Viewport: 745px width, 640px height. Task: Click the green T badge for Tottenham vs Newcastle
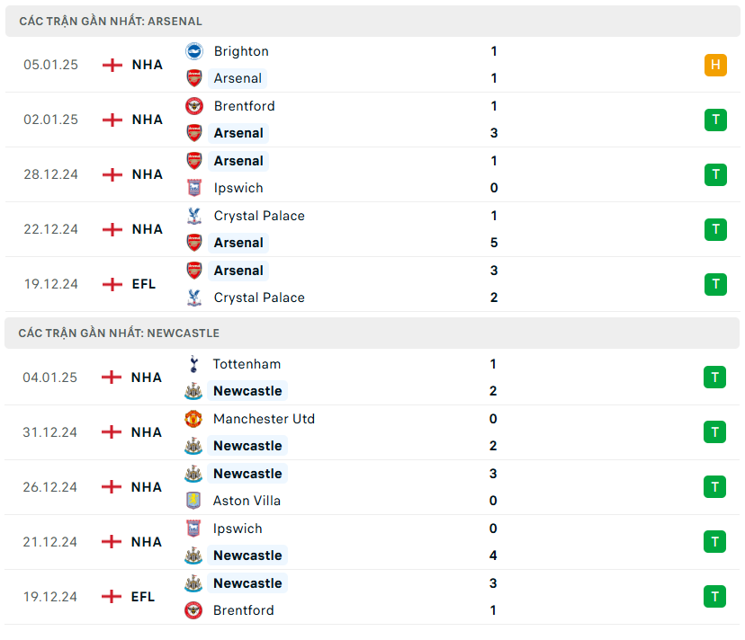click(x=714, y=378)
